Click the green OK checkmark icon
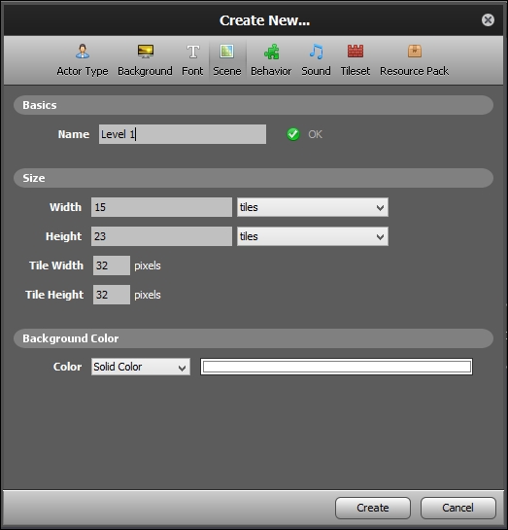The width and height of the screenshot is (508, 530). pos(293,134)
